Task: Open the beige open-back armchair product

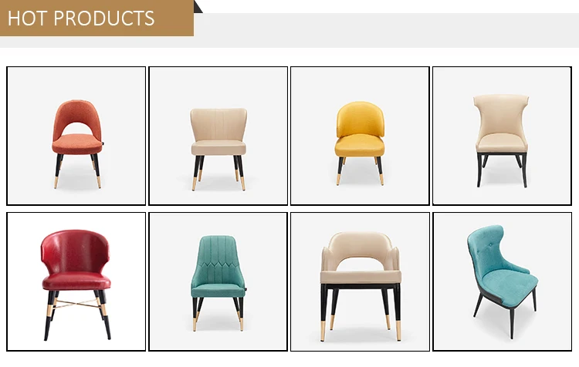Action: [x=360, y=281]
